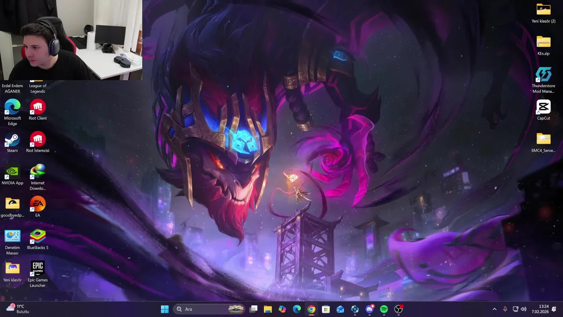The height and width of the screenshot is (317, 563).
Task: Open Copilot from the taskbar
Action: pyautogui.click(x=282, y=309)
